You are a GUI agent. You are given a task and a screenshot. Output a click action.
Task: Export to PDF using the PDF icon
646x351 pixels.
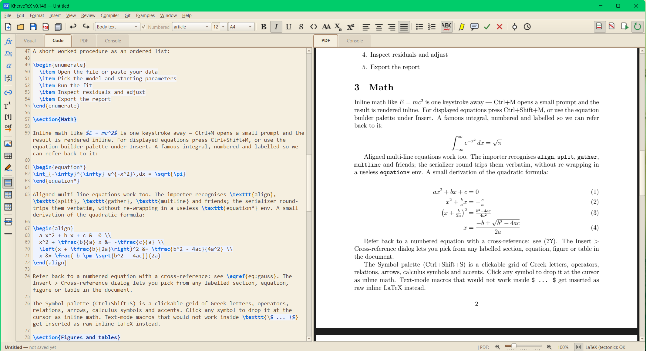point(45,27)
